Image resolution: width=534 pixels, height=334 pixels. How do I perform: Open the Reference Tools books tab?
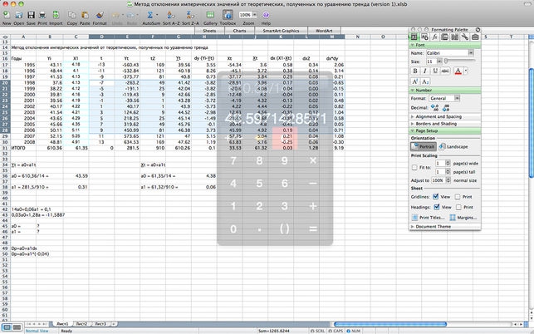(x=454, y=37)
